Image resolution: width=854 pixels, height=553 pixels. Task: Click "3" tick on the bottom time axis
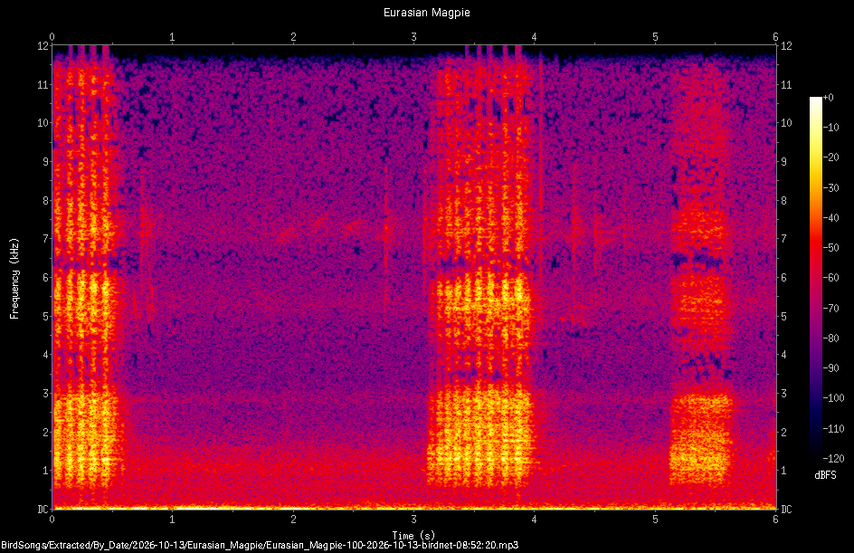tap(414, 520)
